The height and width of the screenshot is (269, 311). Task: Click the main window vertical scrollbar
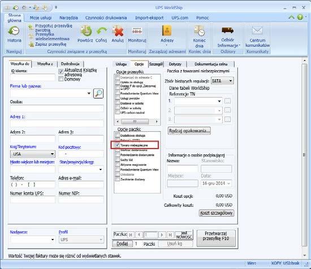[x=304, y=155]
